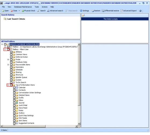Tick the AllItems folder checkbox
This screenshot has height=135, width=150.
[11, 52]
